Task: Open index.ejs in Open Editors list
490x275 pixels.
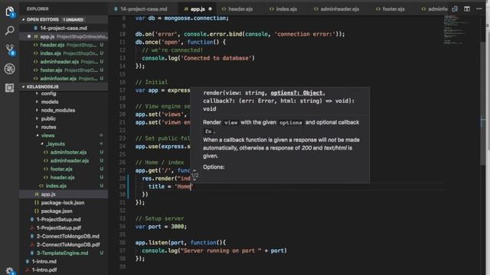Action: coord(64,53)
